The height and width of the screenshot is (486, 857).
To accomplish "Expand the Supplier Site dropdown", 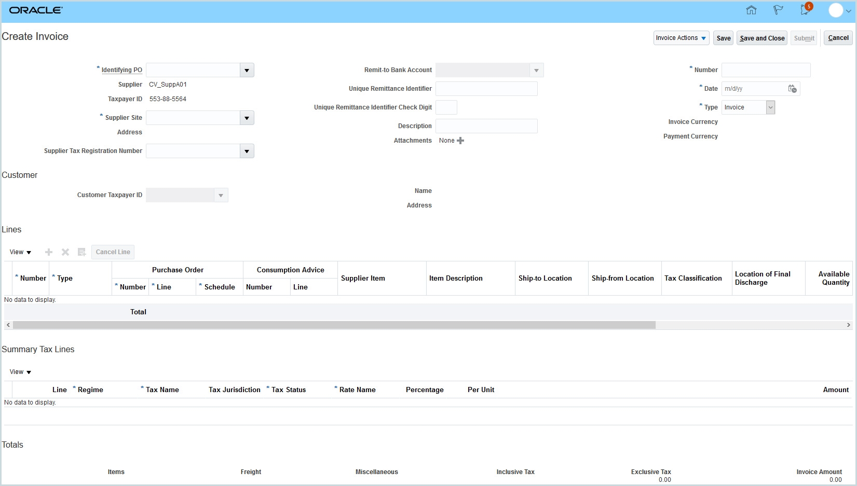I will click(x=247, y=118).
